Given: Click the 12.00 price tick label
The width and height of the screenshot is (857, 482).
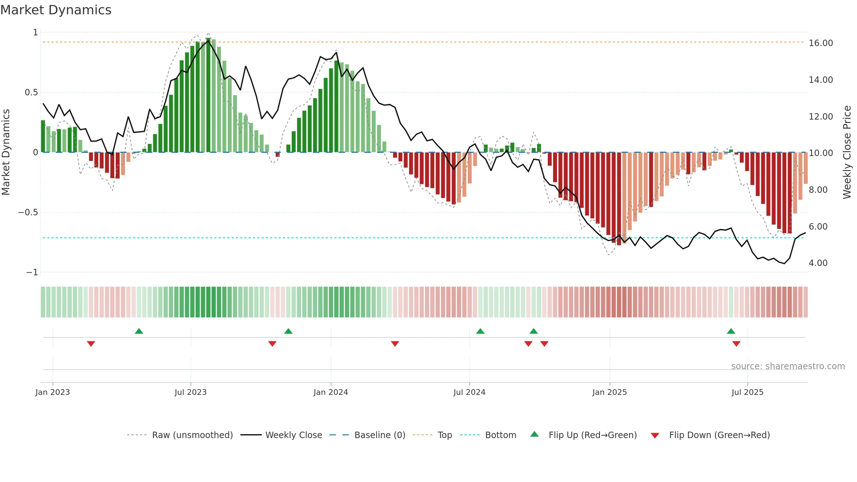Looking at the screenshot, I should [x=821, y=117].
